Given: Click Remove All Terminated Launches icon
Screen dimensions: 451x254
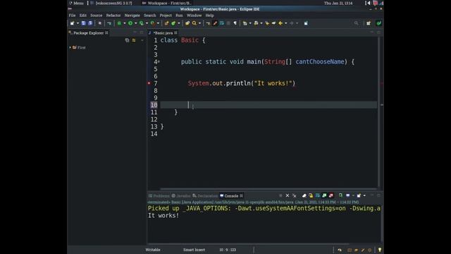Looking at the screenshot, I should coord(295,195).
